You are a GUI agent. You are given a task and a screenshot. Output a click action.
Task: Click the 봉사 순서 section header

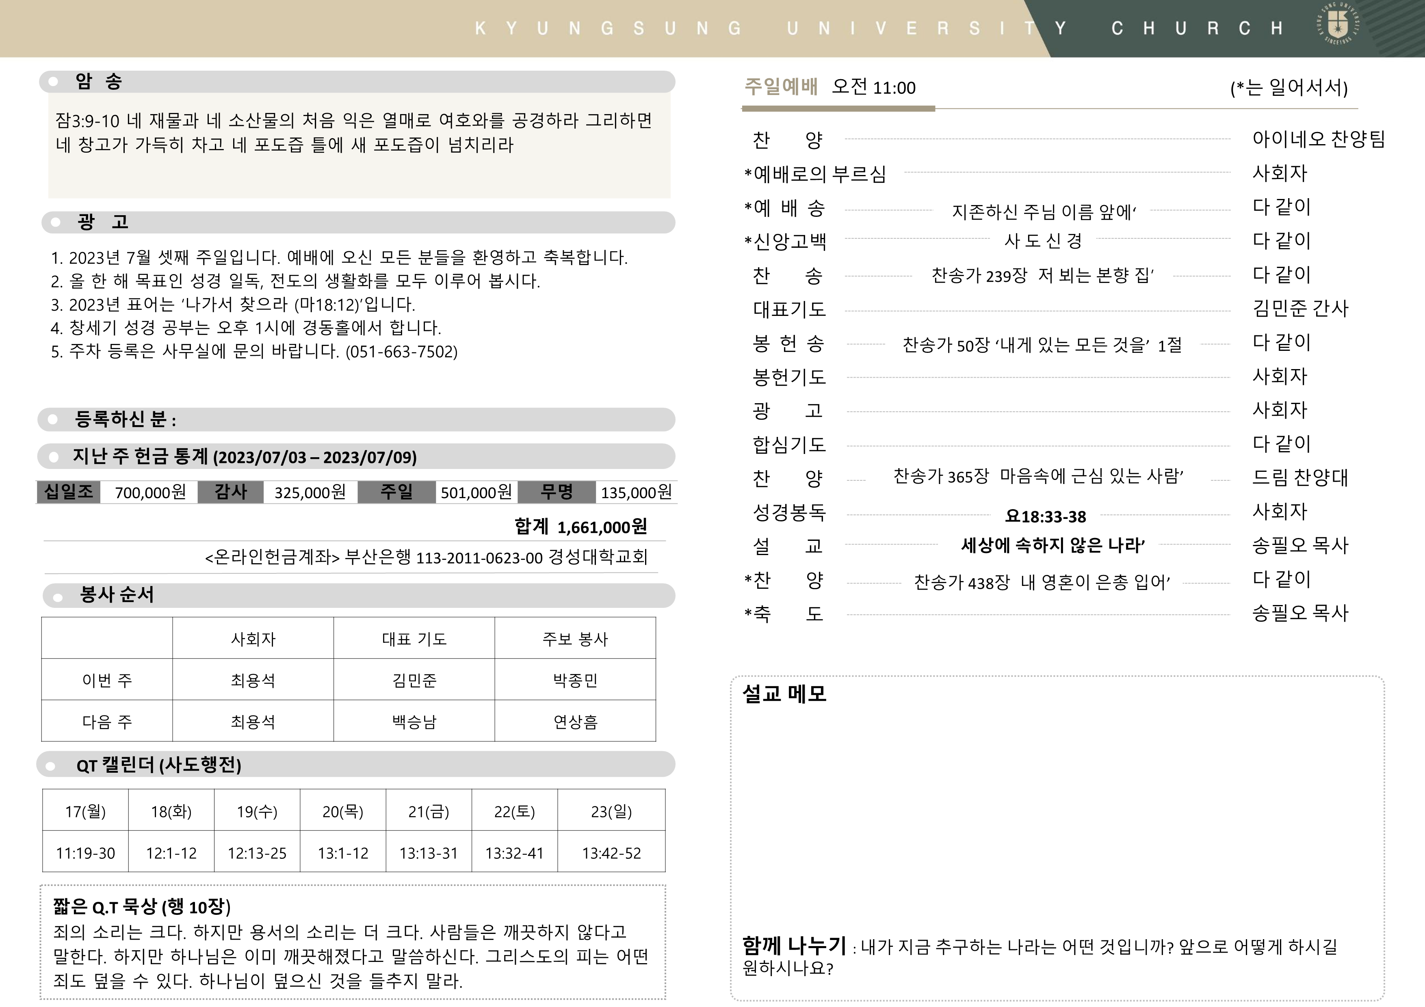point(359,595)
